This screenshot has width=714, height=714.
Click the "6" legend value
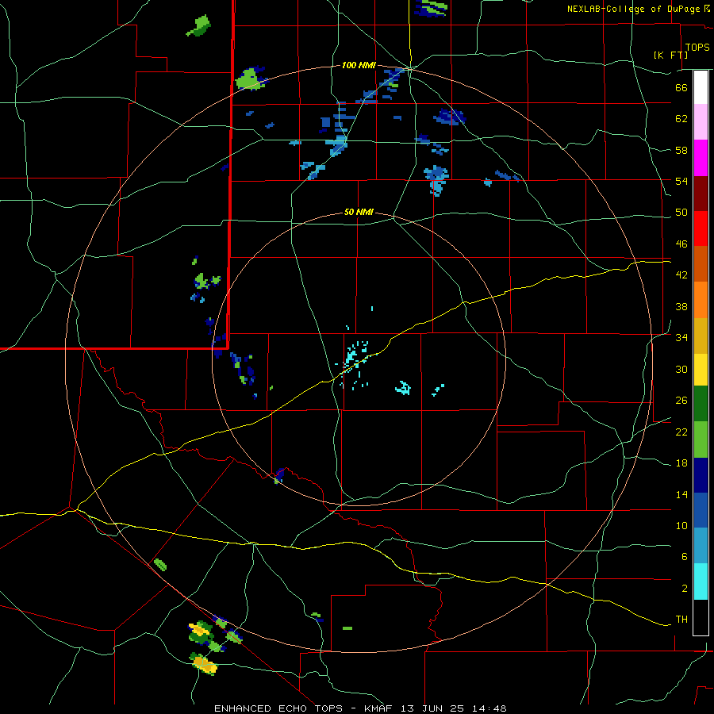click(684, 556)
